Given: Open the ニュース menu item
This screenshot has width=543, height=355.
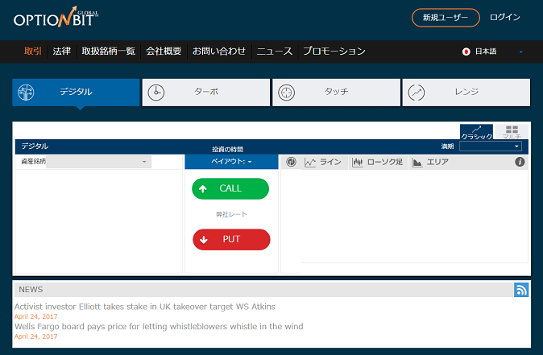Looking at the screenshot, I should click(275, 52).
